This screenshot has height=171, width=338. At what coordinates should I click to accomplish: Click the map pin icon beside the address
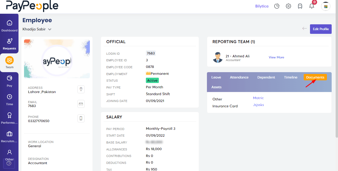tap(81, 89)
